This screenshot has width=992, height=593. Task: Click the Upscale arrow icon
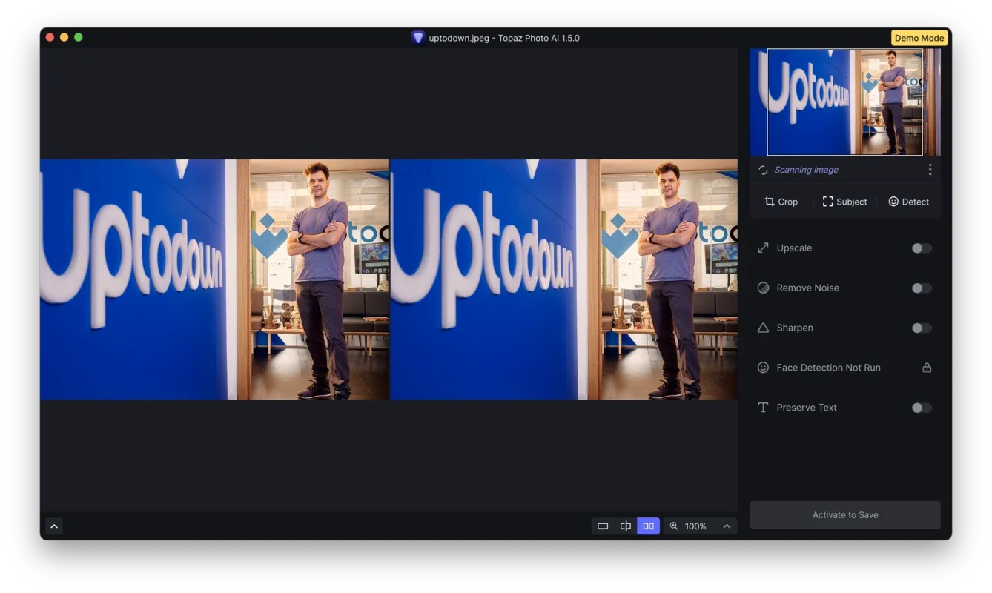763,248
